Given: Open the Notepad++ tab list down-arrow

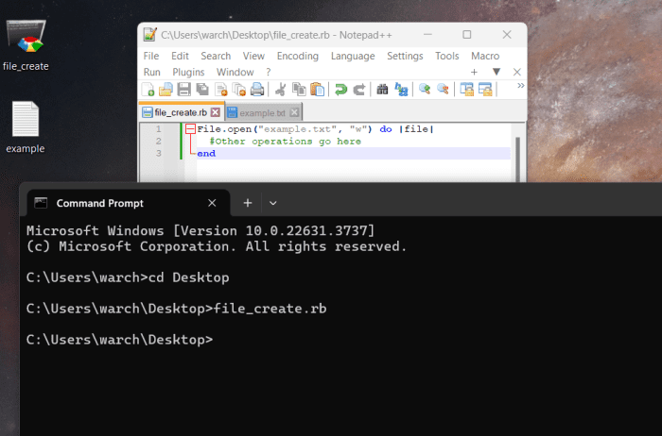Looking at the screenshot, I should pos(496,72).
